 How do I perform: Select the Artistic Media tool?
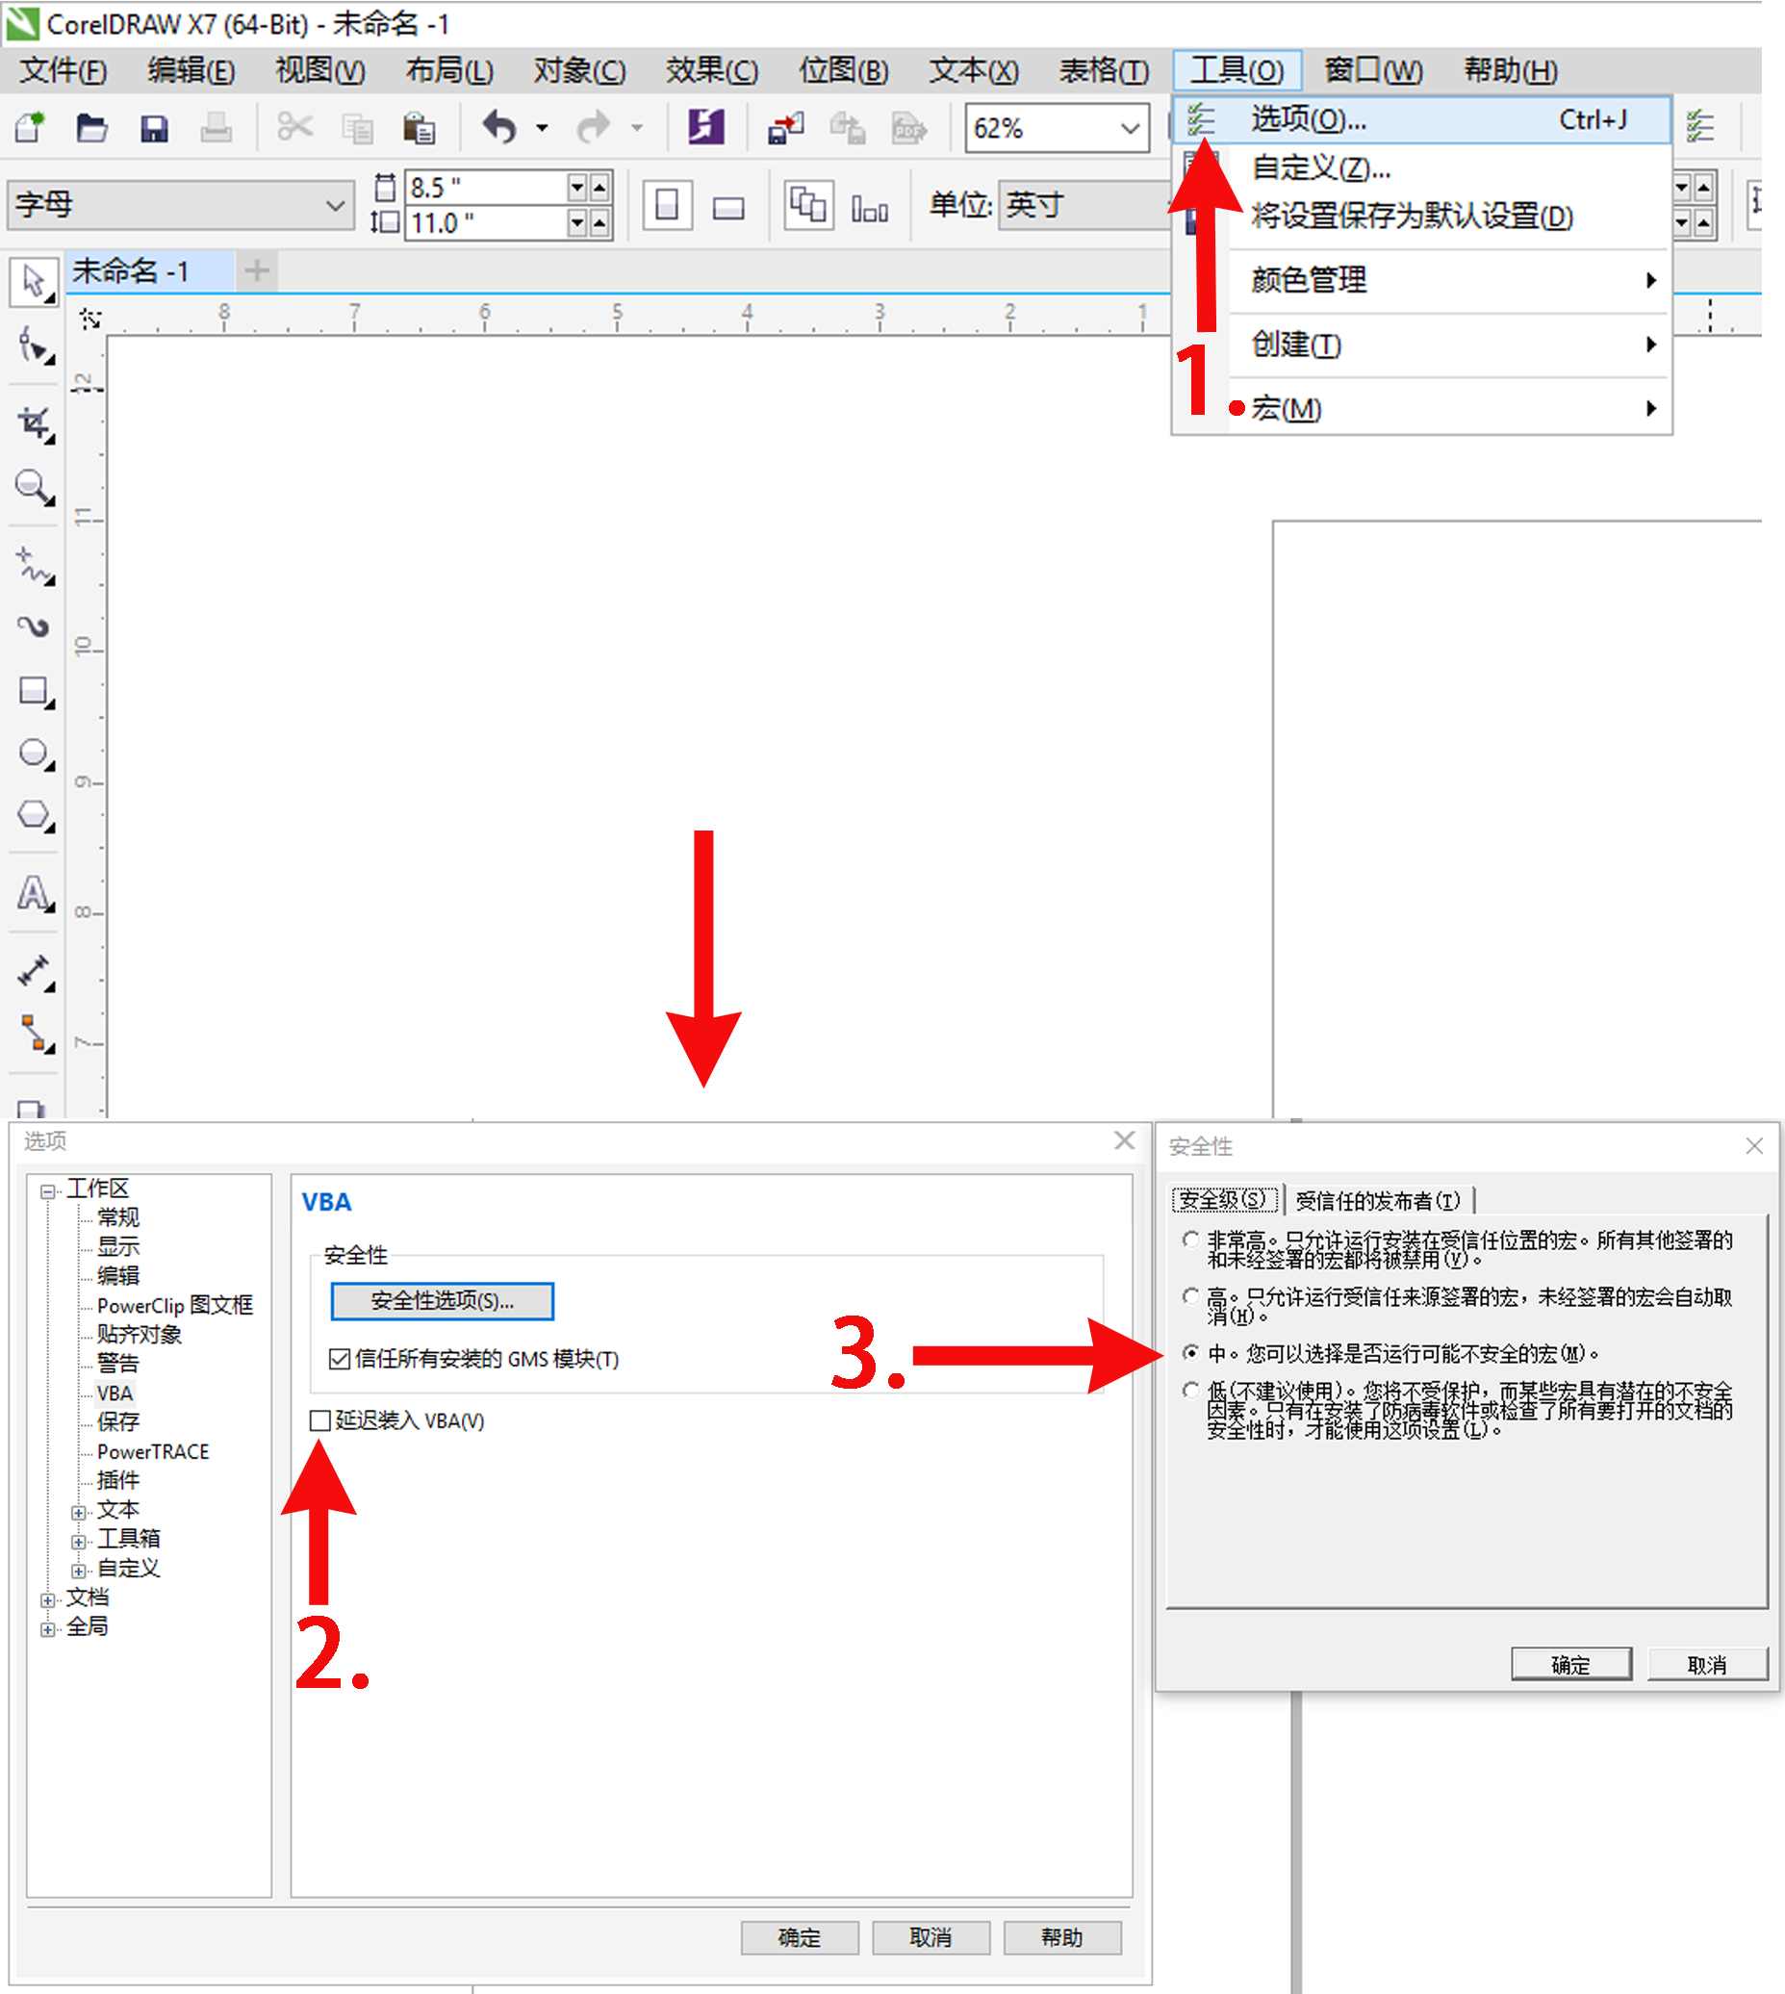(x=36, y=626)
